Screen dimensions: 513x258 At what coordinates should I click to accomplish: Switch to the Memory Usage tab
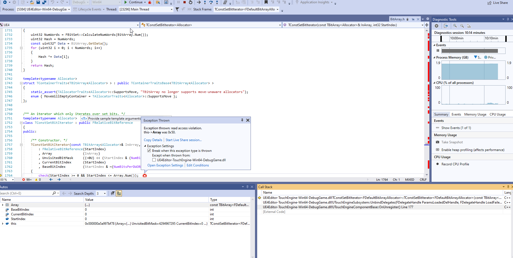click(475, 114)
